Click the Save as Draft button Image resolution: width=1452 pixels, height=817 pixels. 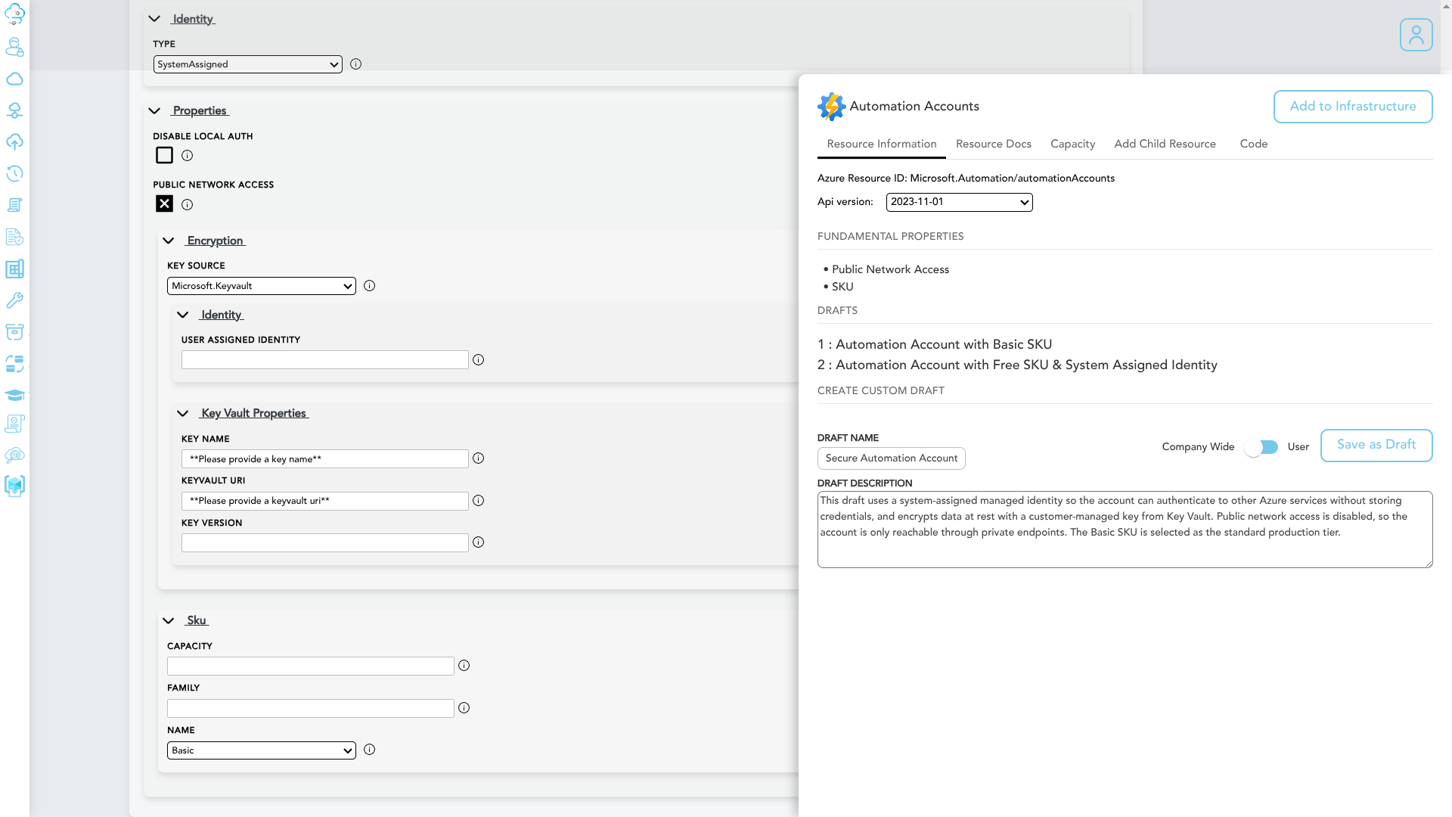[1376, 446]
